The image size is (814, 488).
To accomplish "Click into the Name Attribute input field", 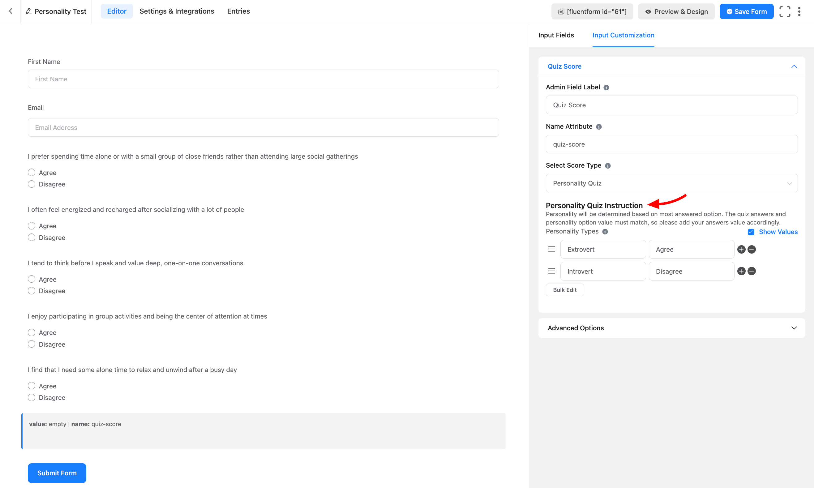I will point(671,144).
